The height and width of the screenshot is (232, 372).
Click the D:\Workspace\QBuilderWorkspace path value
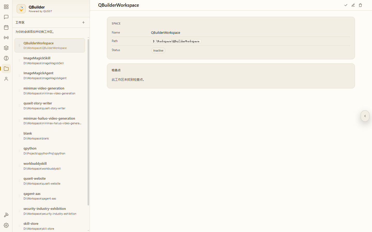(176, 41)
